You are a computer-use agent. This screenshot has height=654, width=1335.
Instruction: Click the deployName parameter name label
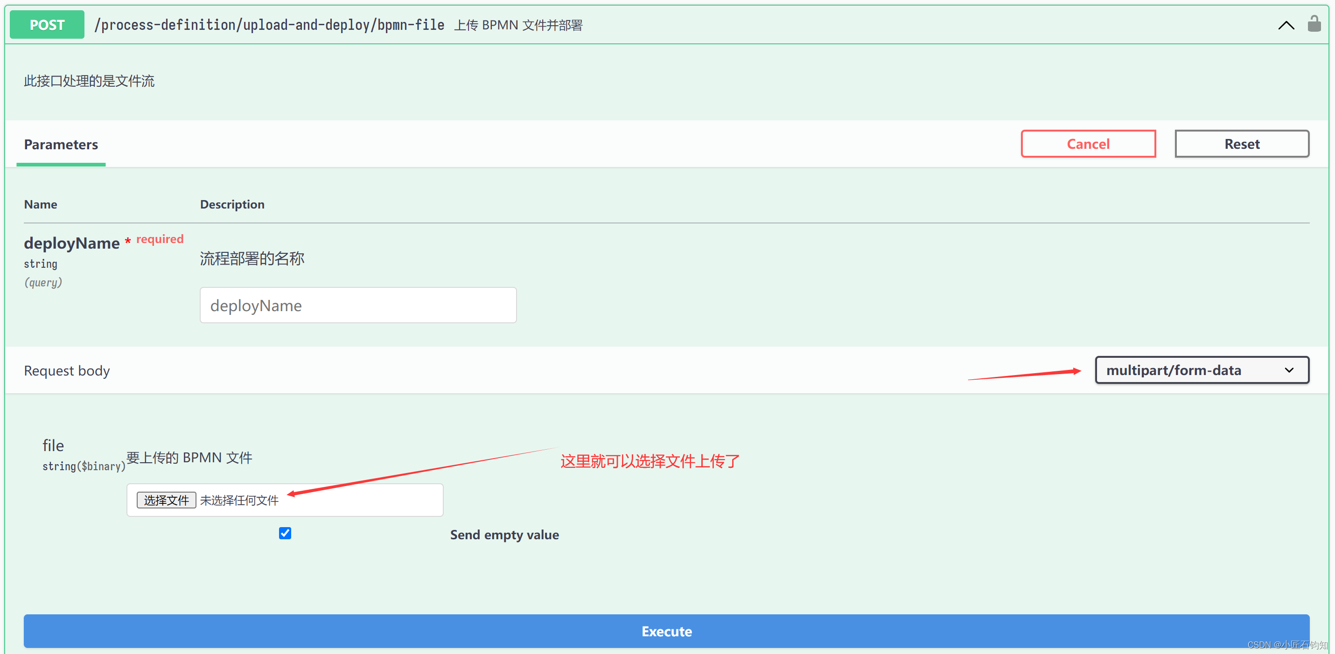point(71,243)
